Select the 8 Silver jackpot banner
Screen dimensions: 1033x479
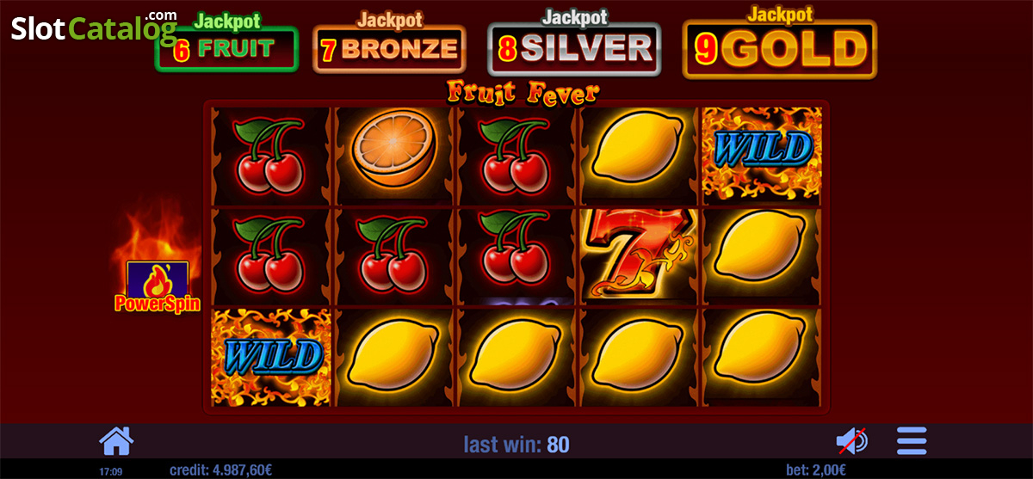(x=574, y=43)
